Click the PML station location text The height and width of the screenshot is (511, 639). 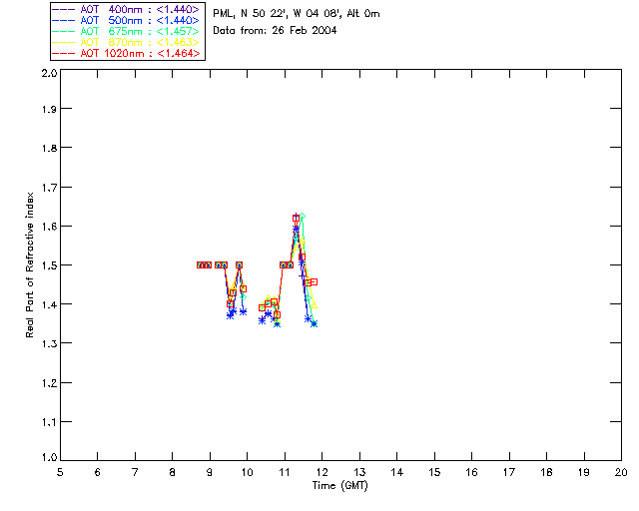(297, 13)
